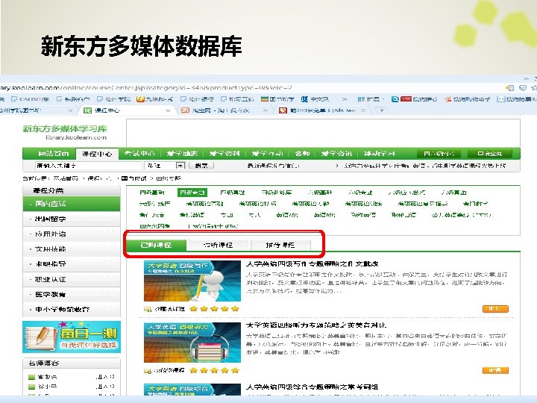Expand the bookmarks overflow chevron
The image size is (537, 403).
(x=344, y=99)
